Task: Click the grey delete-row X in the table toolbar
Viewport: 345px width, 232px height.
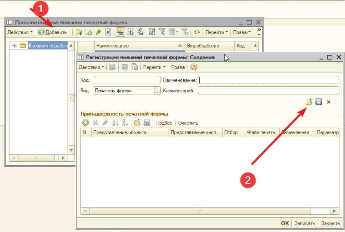Action: (x=95, y=122)
